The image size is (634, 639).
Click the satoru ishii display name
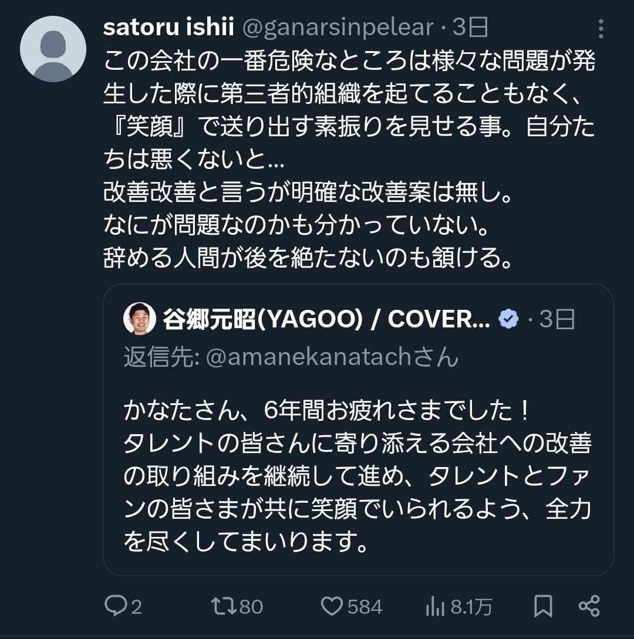coord(170,26)
